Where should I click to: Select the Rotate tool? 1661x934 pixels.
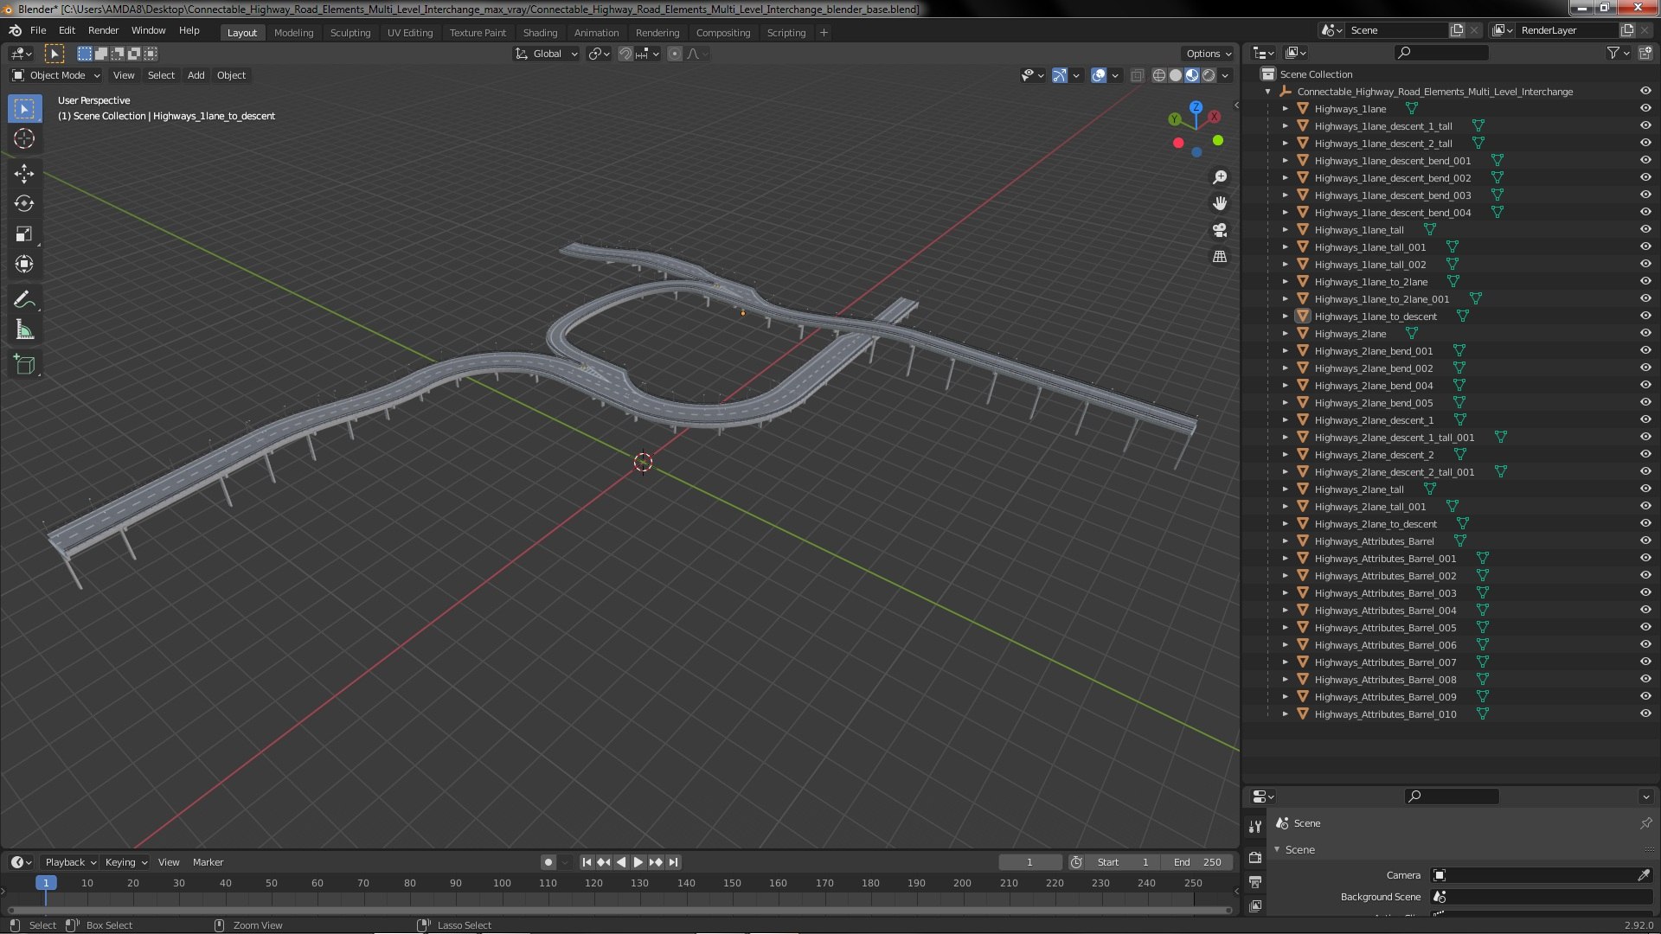[24, 204]
